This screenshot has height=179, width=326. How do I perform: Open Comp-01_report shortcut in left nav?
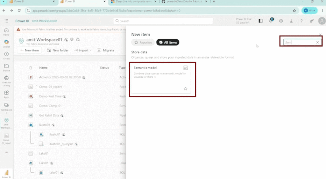click(x=6, y=139)
